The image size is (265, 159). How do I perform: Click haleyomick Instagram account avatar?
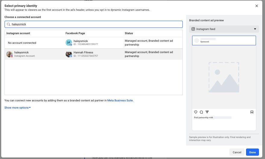pos(10,54)
